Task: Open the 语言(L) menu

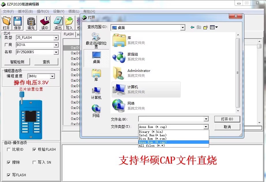Action: (x=74, y=12)
